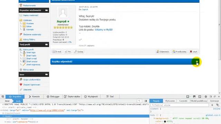Viewport: 221px width, 124px height.
Task: Select html in the breadcrumb bar
Action: pyautogui.click(x=7, y=101)
